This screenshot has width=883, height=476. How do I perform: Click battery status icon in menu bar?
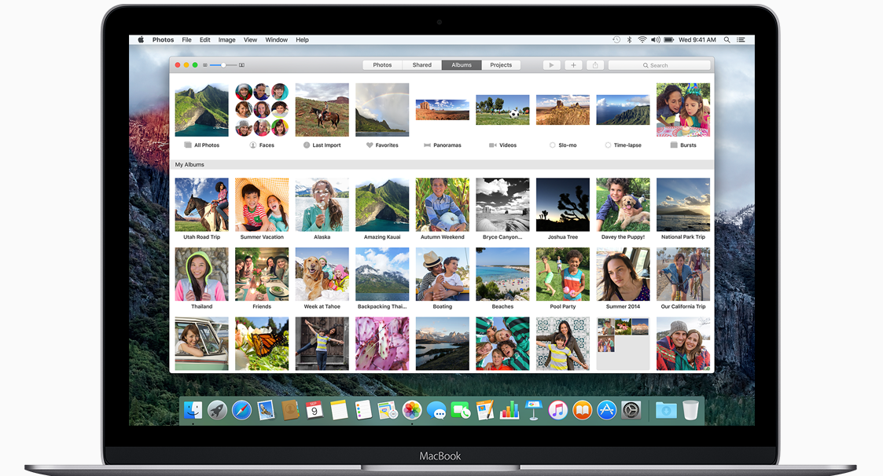pos(669,40)
